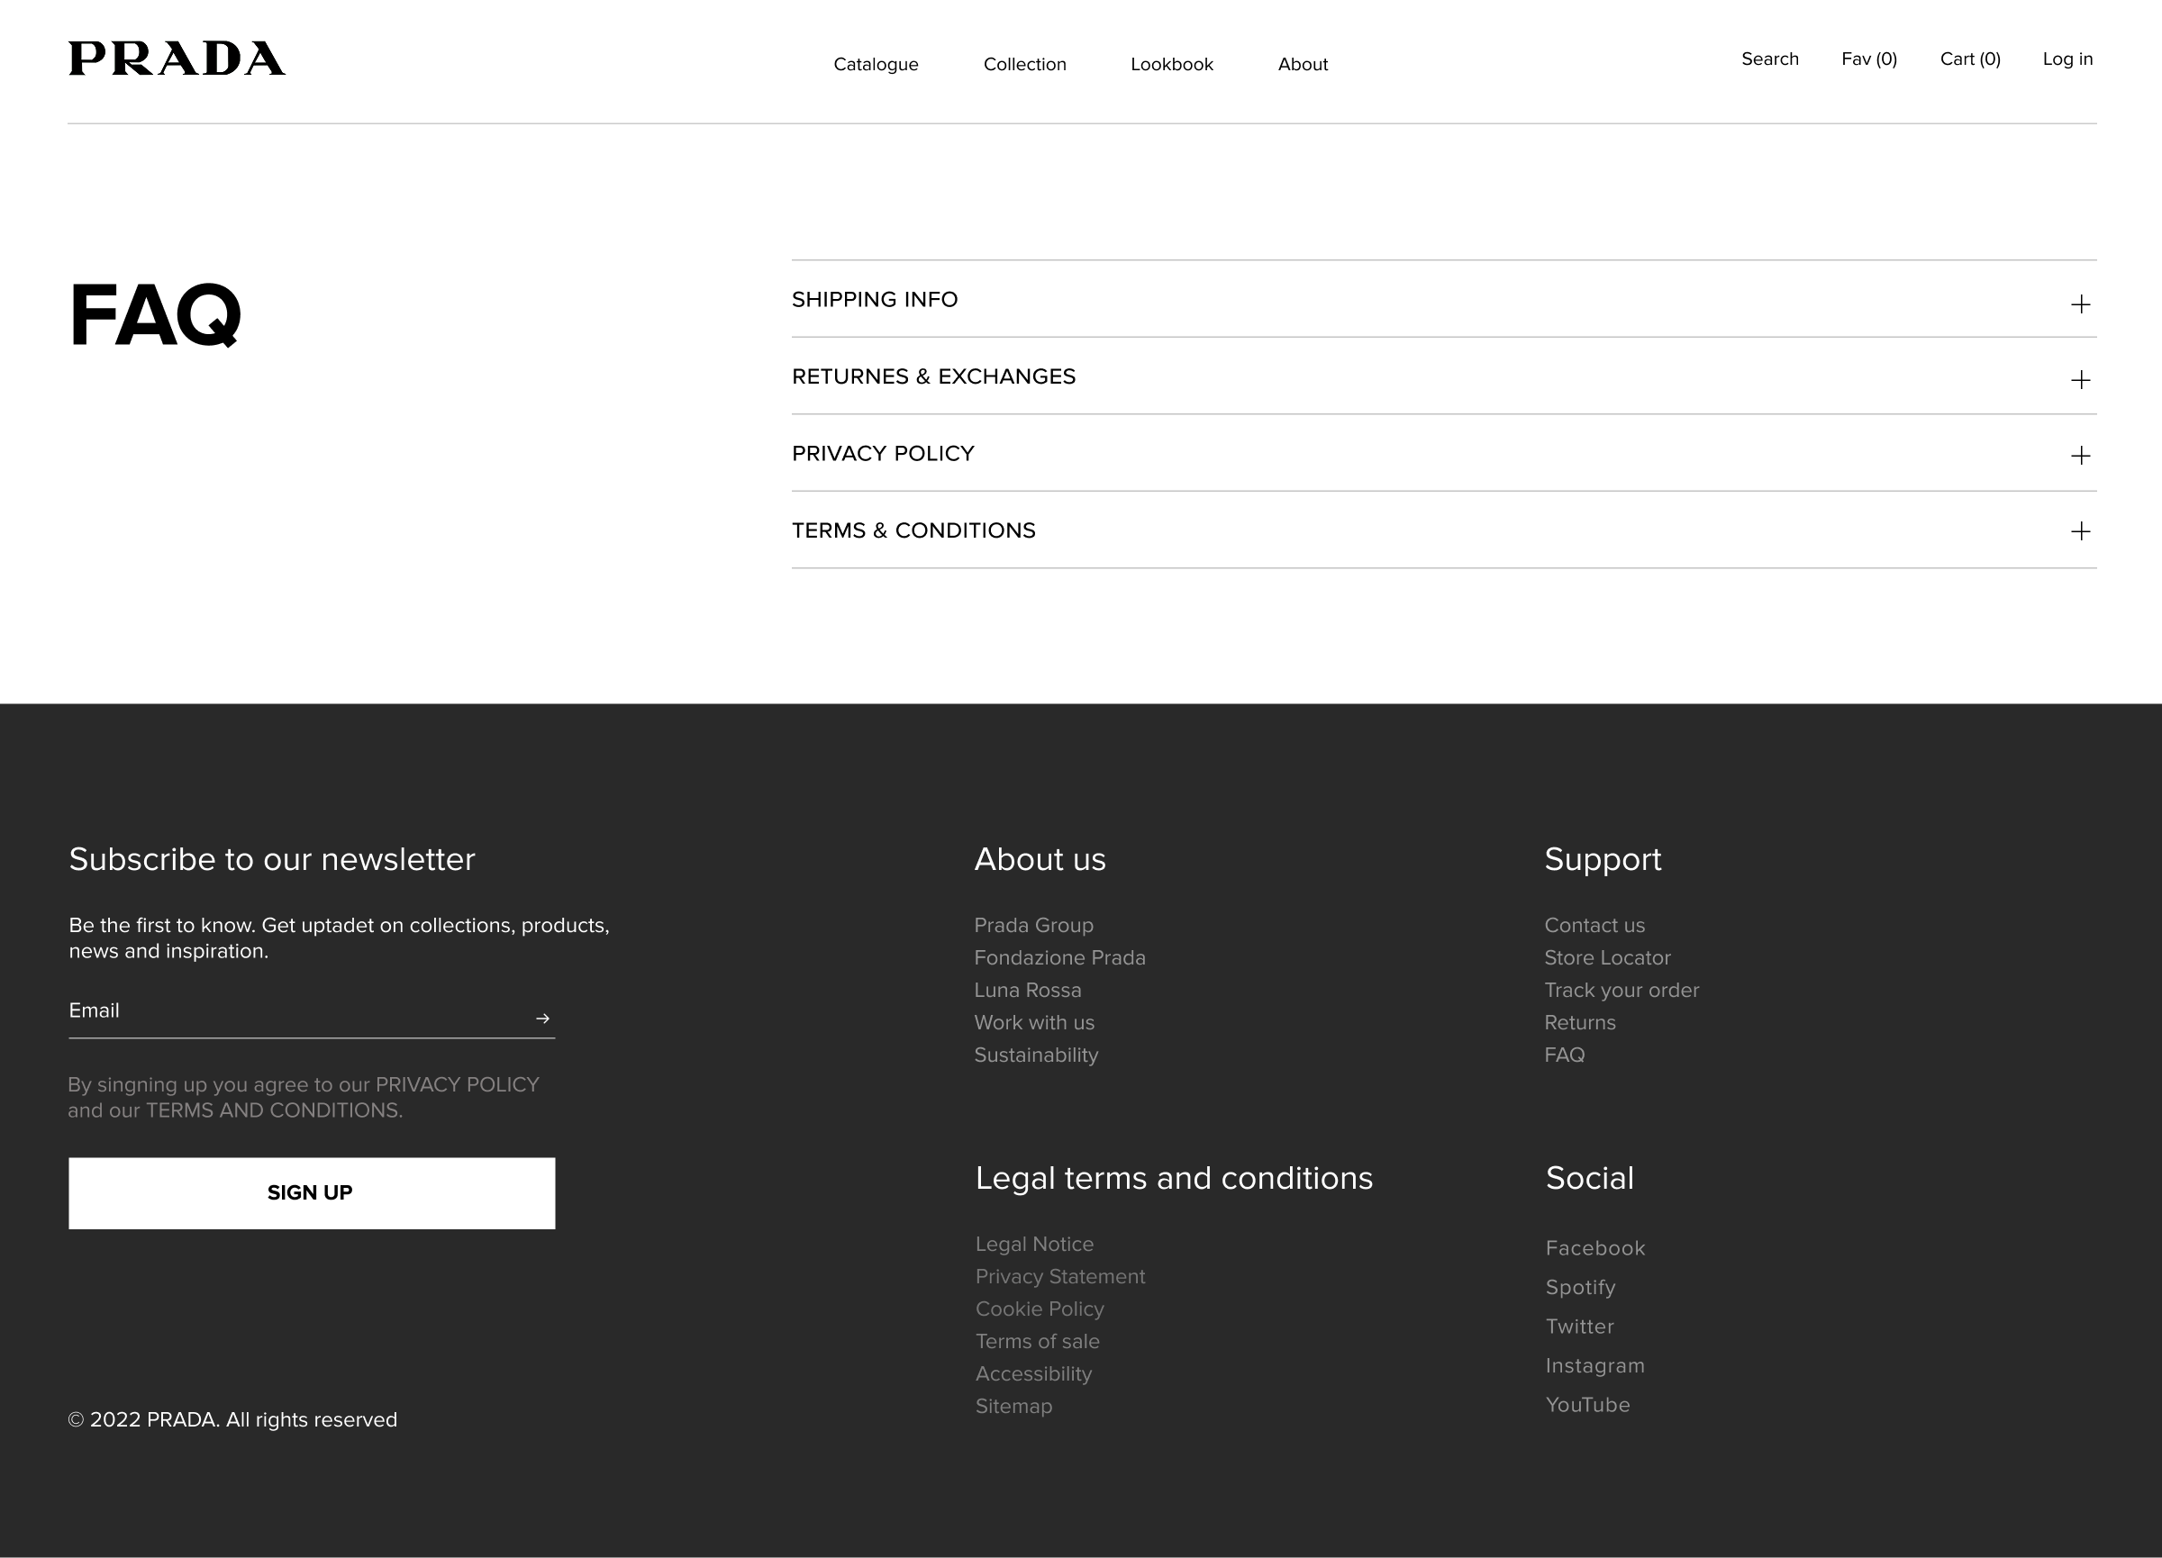Click the TERMS & CONDITIONS accordion heading
2162x1558 pixels.
913,530
